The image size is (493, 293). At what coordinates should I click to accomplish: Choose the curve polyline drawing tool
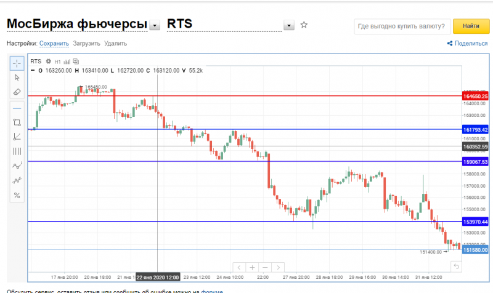pos(17,166)
